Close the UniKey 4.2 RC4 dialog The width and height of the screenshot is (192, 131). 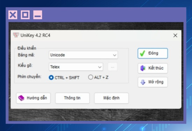175,35
